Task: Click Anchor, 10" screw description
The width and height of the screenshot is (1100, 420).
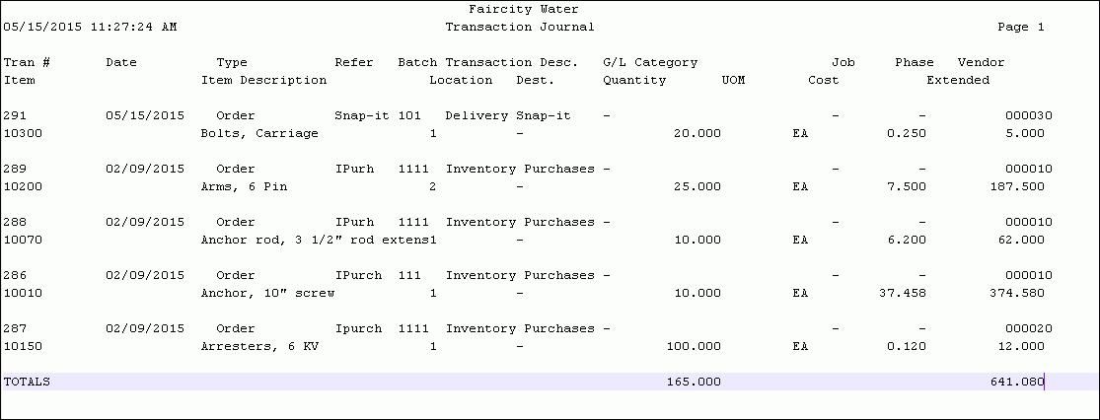Action: (x=267, y=293)
